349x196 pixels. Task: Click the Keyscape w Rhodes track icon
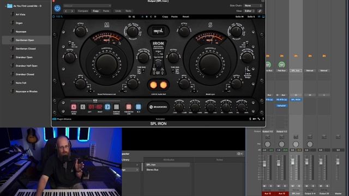coord(12,91)
